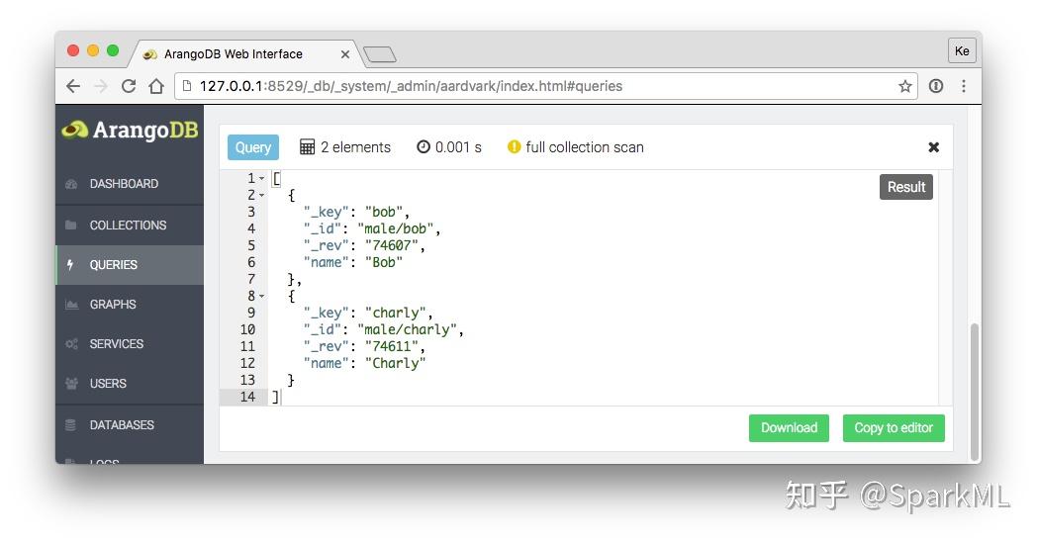
Task: Click the Collections folder icon in sidebar
Action: pyautogui.click(x=71, y=226)
